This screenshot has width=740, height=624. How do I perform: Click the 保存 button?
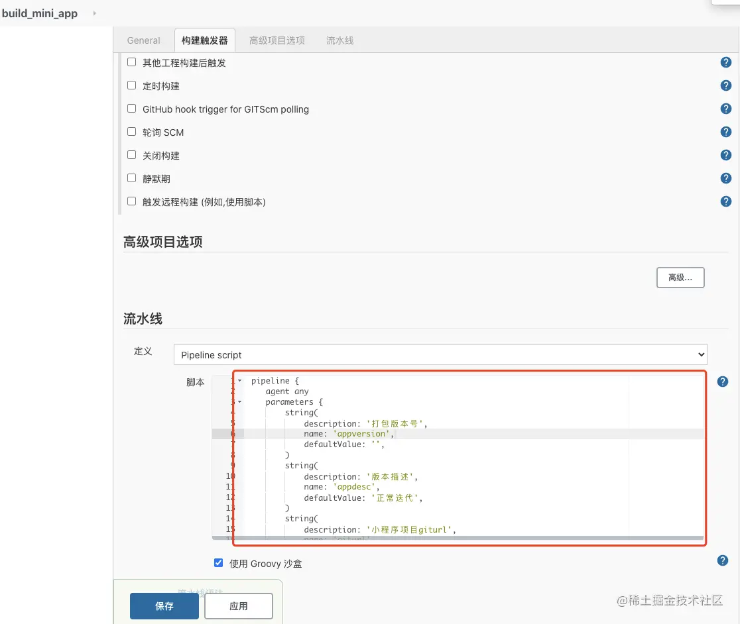coord(164,606)
